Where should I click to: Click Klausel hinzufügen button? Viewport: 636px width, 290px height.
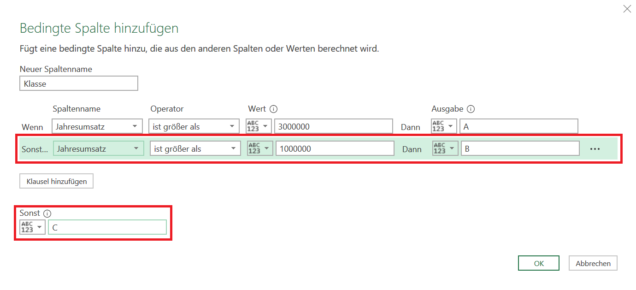(57, 181)
